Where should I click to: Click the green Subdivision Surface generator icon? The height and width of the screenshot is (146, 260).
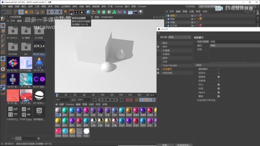99,12
